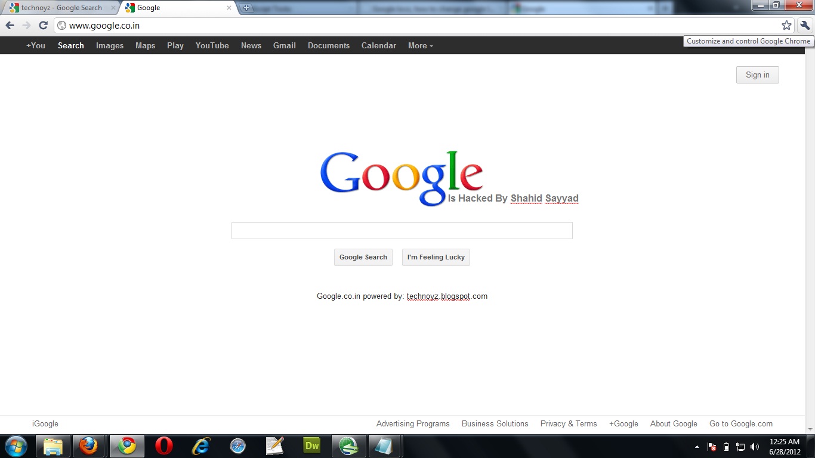
Task: Launch Firefox from the taskbar
Action: [x=89, y=445]
